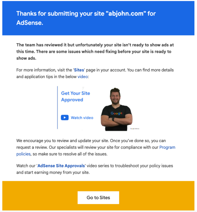The width and height of the screenshot is (197, 212).
Task: Follow the 'video' link ending the paragraph
Action: (83, 77)
